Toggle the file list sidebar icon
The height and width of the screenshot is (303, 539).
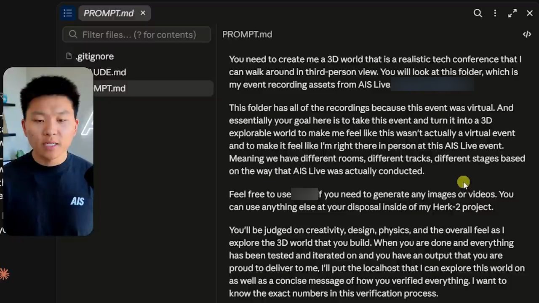coord(68,13)
